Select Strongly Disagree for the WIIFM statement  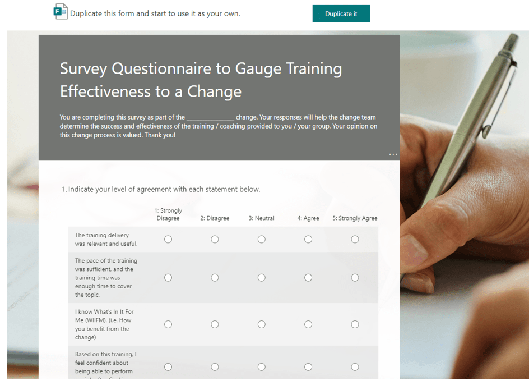point(168,324)
